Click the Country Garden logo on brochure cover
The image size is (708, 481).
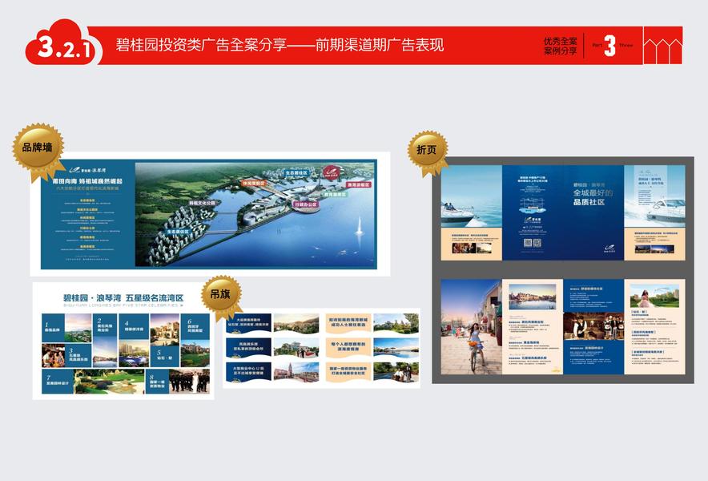click(609, 249)
